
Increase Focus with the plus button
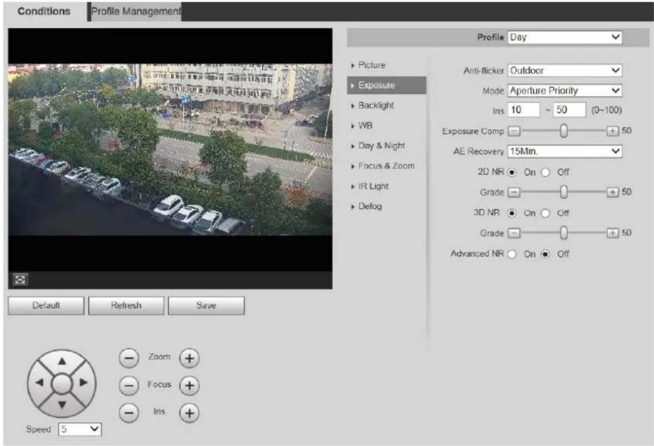(189, 386)
